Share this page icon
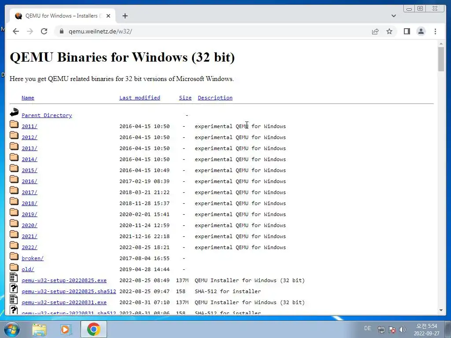451x338 pixels. (x=375, y=31)
